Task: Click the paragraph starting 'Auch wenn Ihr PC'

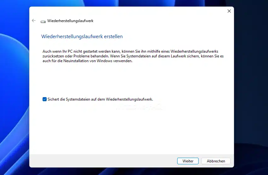Action: 133,56
